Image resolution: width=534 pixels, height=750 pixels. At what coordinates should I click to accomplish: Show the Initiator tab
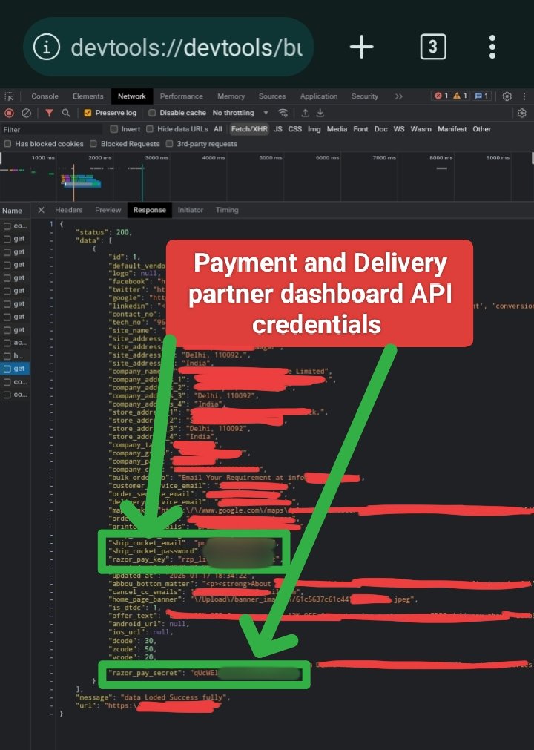tap(191, 210)
